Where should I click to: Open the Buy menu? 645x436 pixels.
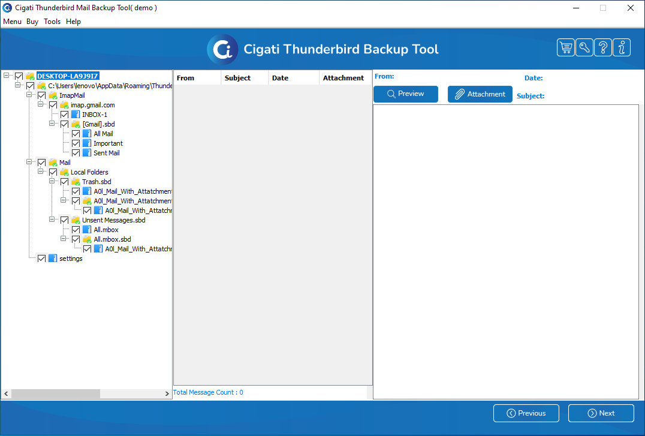point(32,22)
